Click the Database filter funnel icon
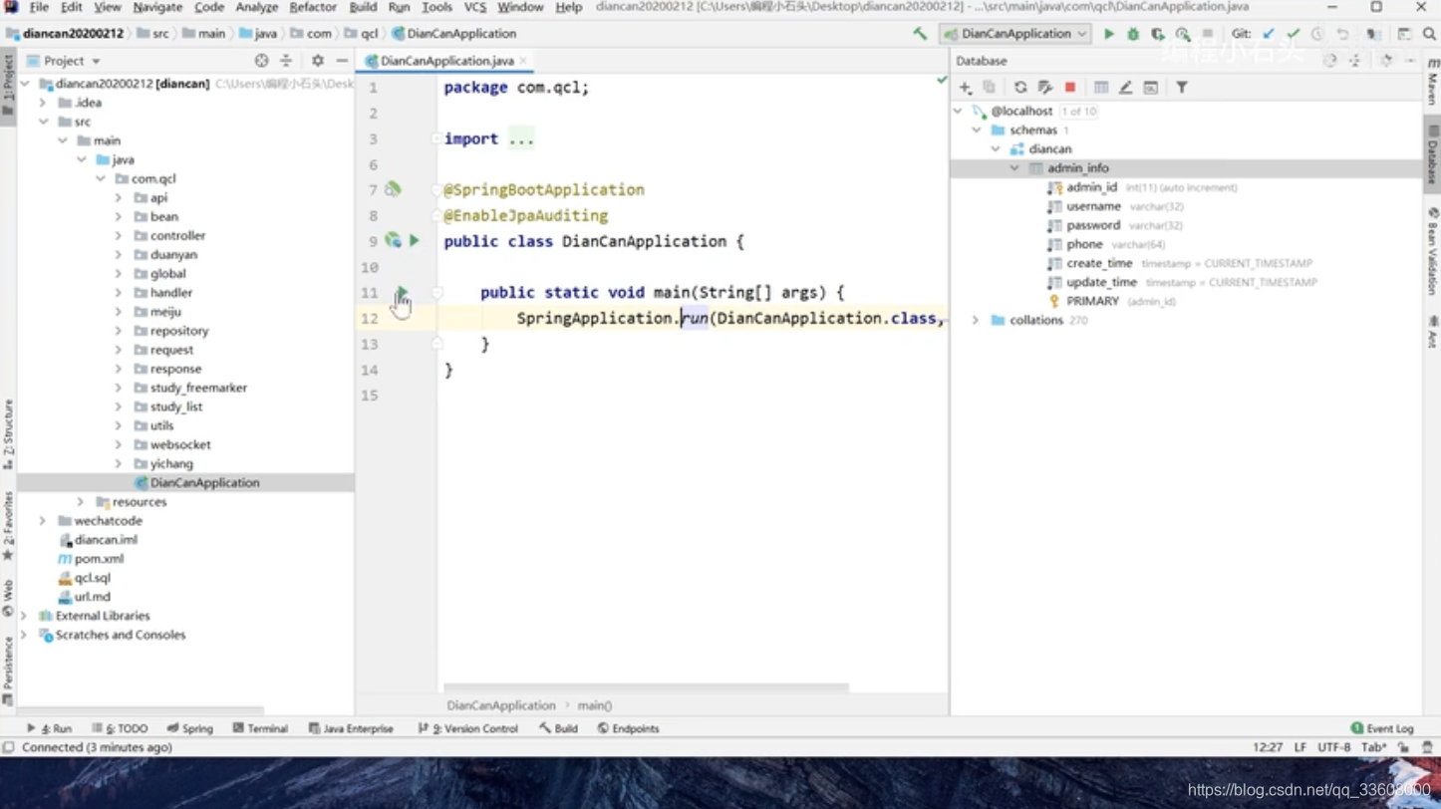Screen dimensions: 1441x809 pyautogui.click(x=1182, y=88)
